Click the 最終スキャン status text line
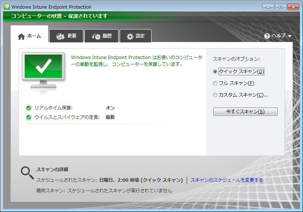The height and width of the screenshot is (212, 303). point(104,191)
